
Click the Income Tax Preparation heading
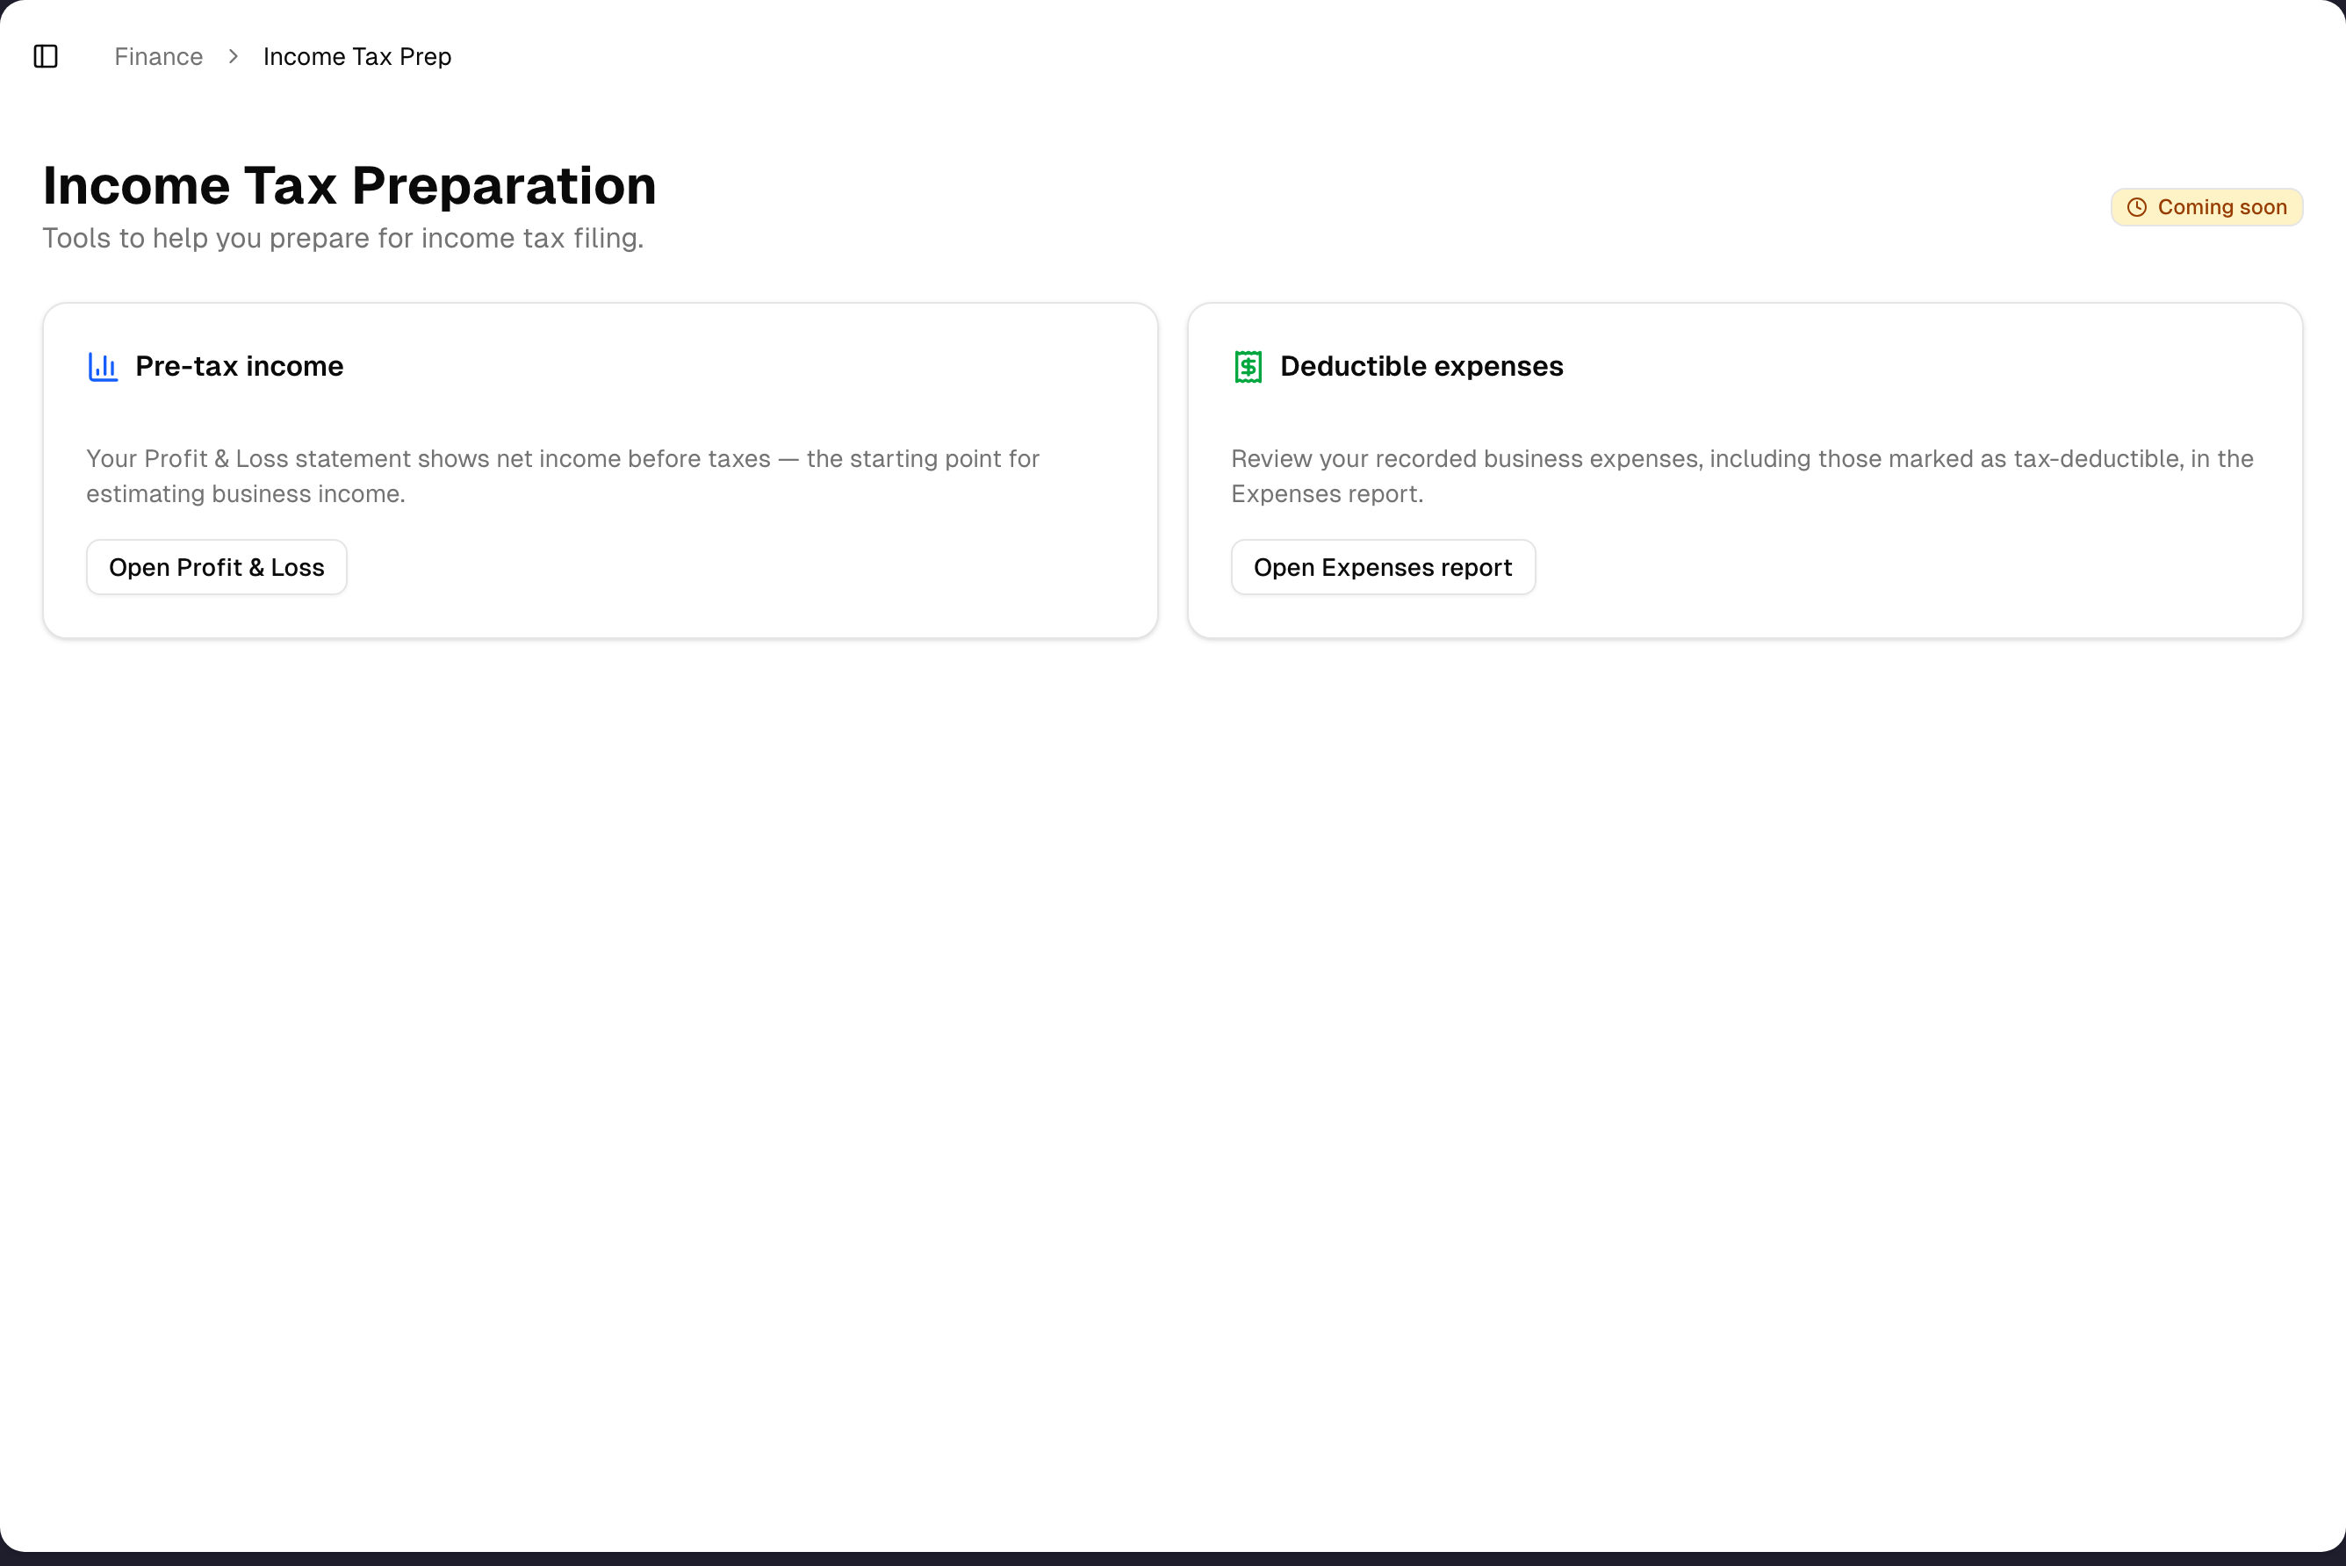pyautogui.click(x=349, y=186)
